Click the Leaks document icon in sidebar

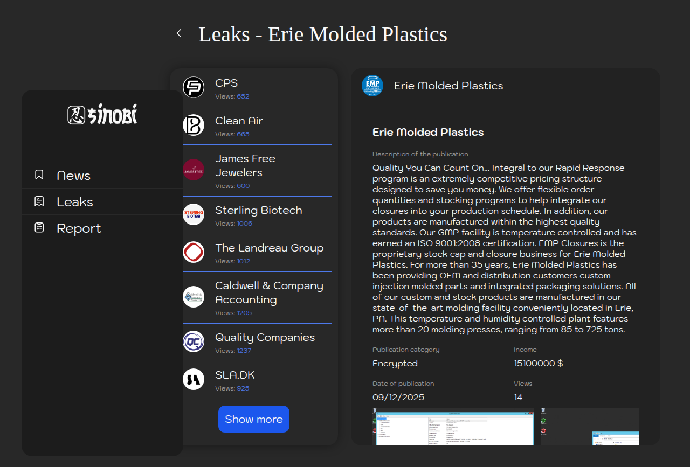point(39,201)
